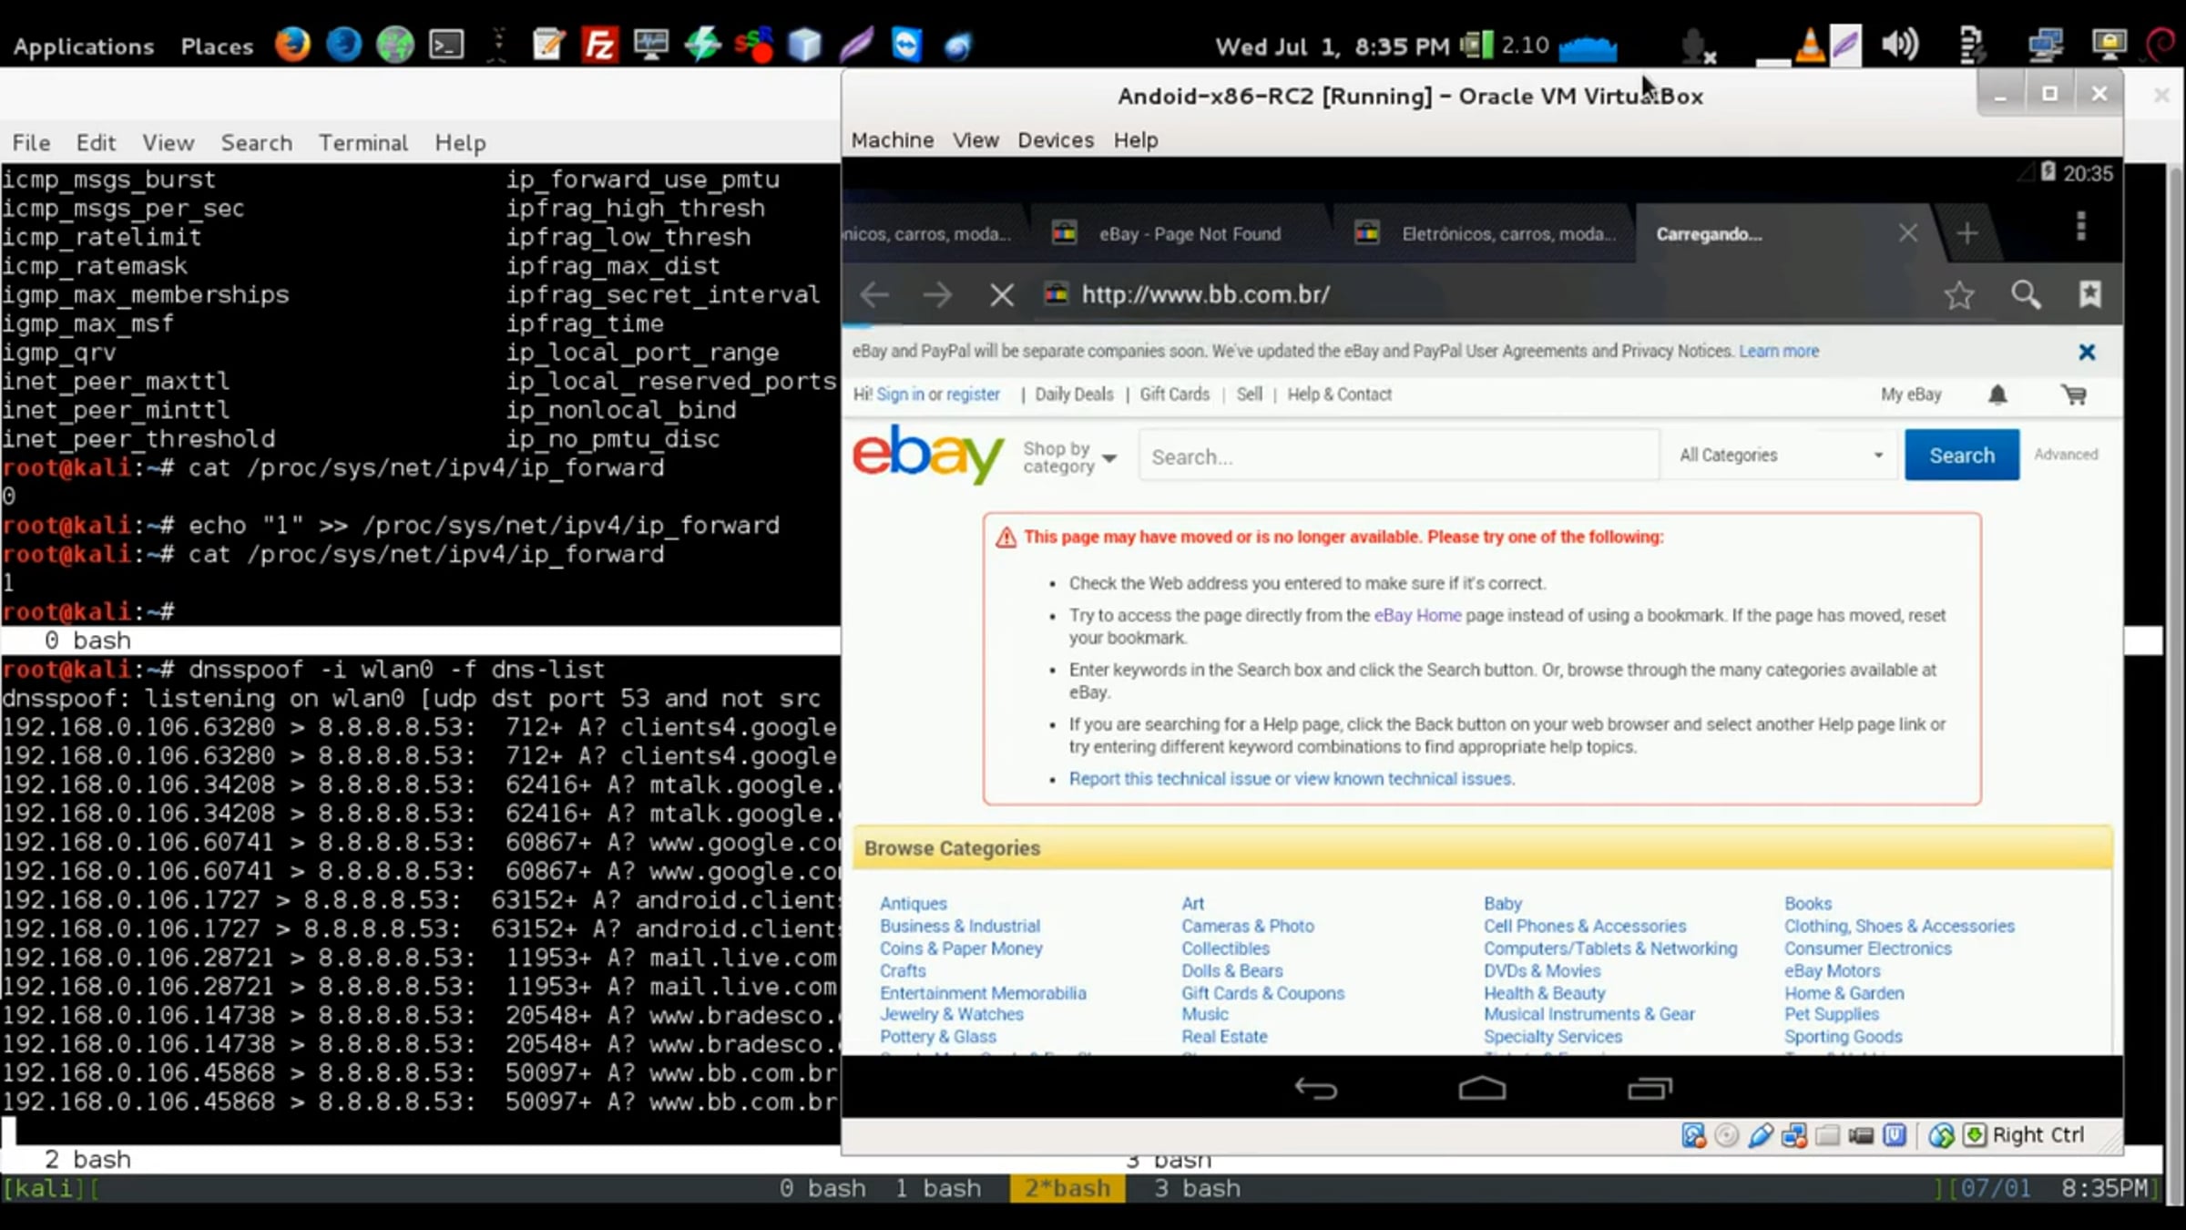Open the Places menu
This screenshot has width=2186, height=1230.
pyautogui.click(x=217, y=46)
